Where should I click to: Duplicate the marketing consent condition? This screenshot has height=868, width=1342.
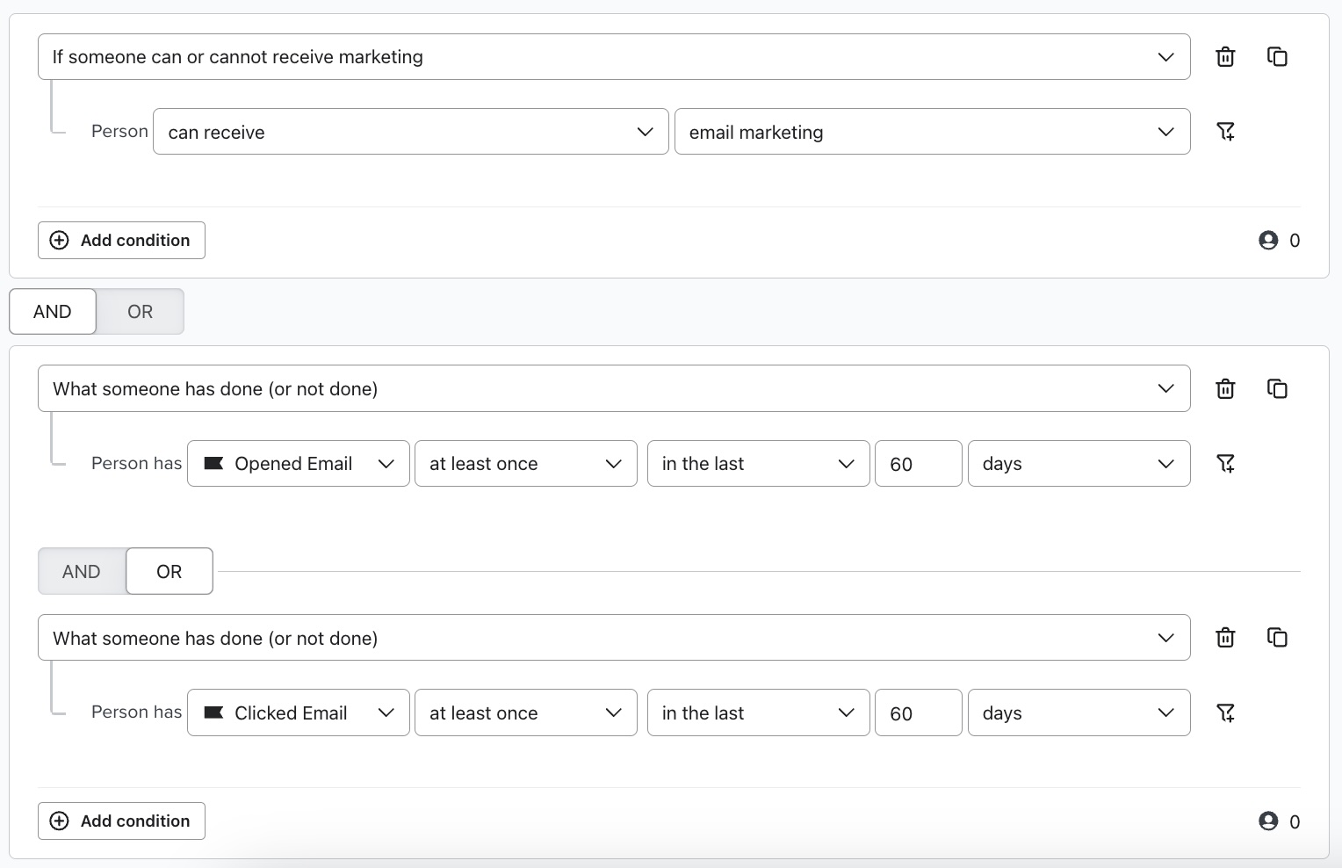1278,56
